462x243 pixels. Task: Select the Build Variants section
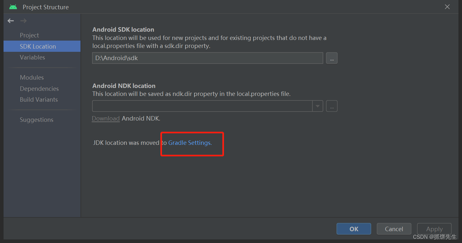39,99
